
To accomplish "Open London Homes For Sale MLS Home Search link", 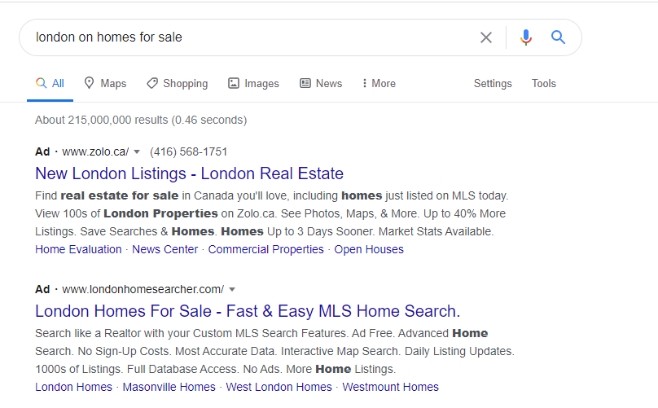I will click(x=248, y=311).
